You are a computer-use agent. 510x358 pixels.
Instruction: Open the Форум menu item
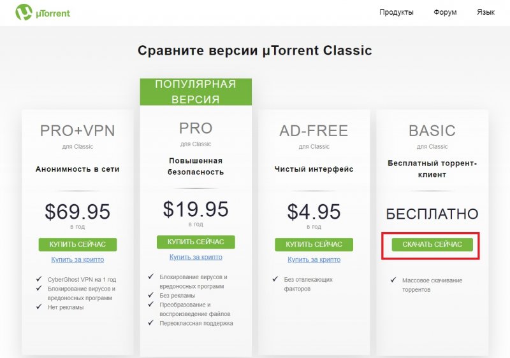445,12
